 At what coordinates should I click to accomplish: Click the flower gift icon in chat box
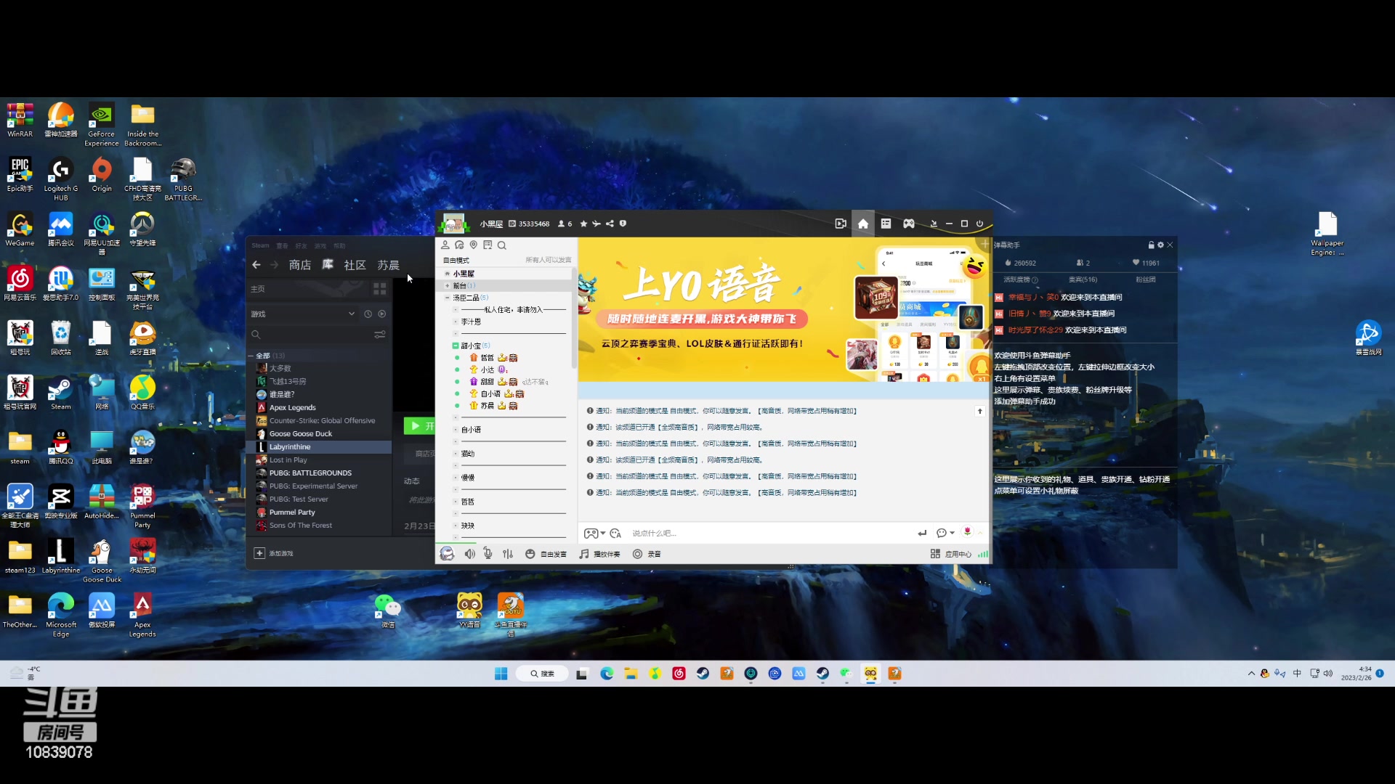click(967, 532)
